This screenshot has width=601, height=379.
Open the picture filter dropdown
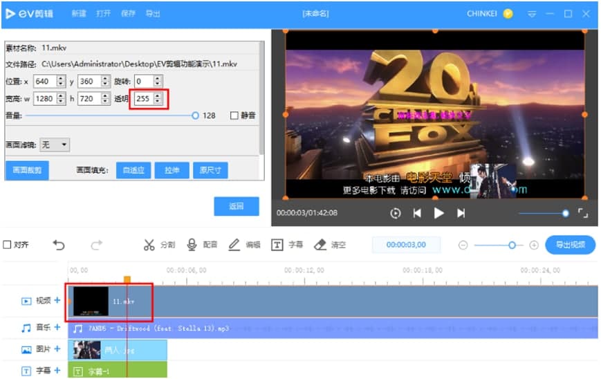pyautogui.click(x=55, y=145)
